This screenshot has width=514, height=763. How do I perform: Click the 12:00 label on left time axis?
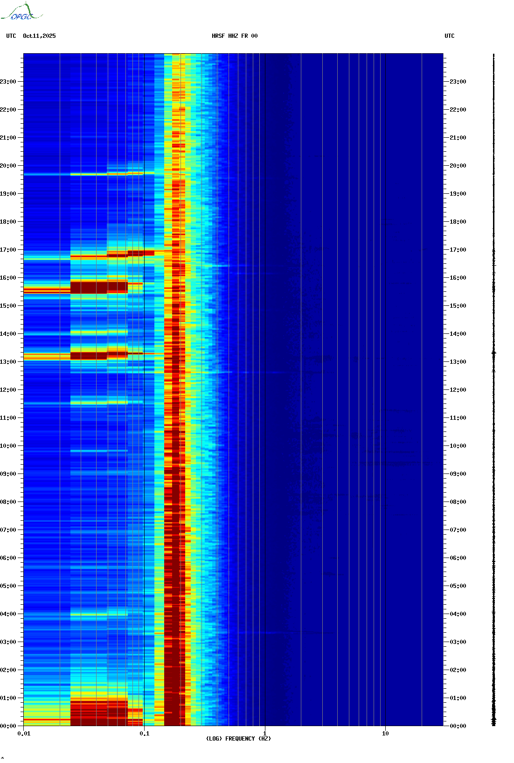pyautogui.click(x=8, y=390)
